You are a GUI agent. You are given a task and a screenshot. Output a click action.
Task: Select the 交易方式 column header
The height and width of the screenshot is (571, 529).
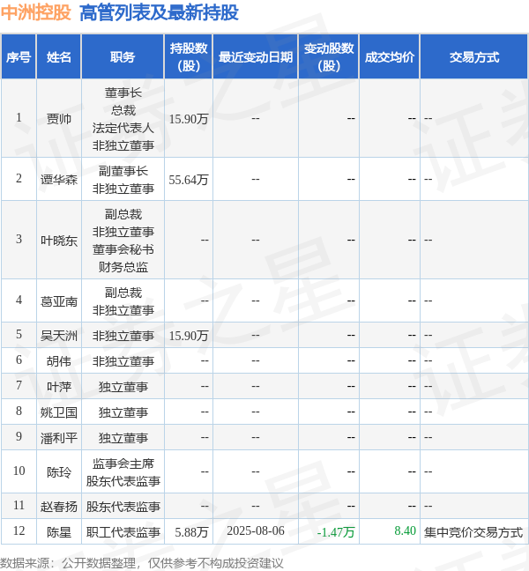tap(474, 57)
